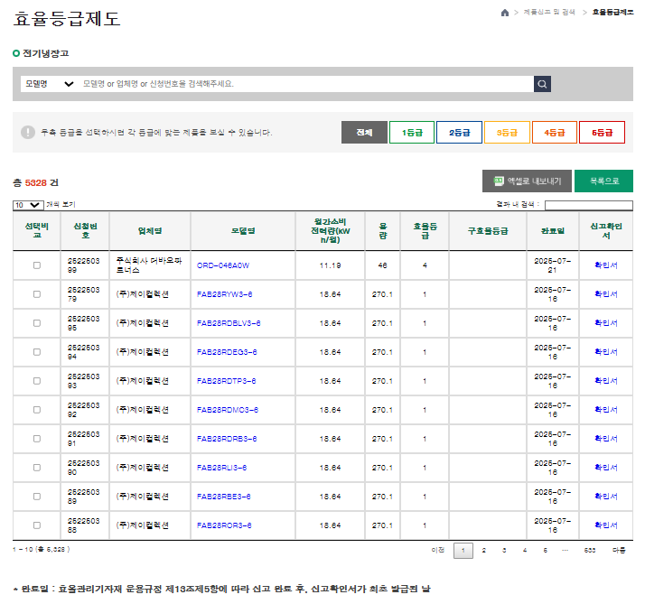Screen dimensions: 645x604
Task: Click the 이전 previous page button
Action: [x=437, y=550]
